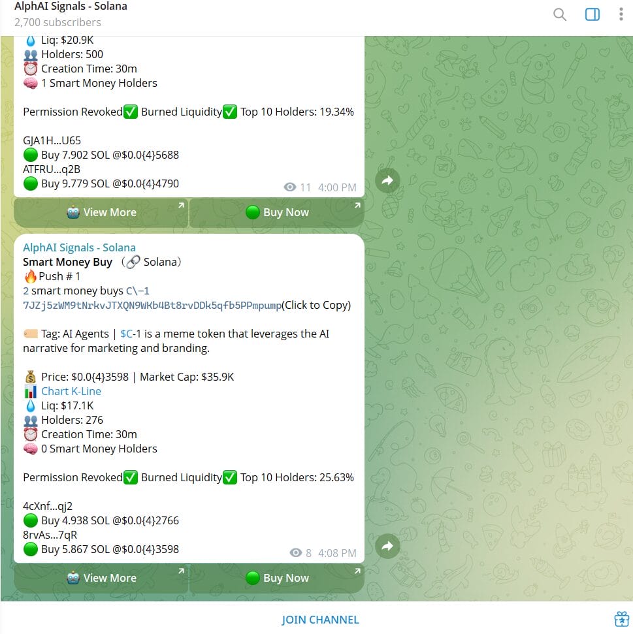633x634 pixels.
Task: Click the eye views counter on 4:00 PM message
Action: tap(297, 187)
